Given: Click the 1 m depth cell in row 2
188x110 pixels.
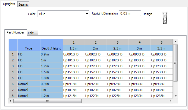Looking at the screenshot, I should click(x=51, y=60).
